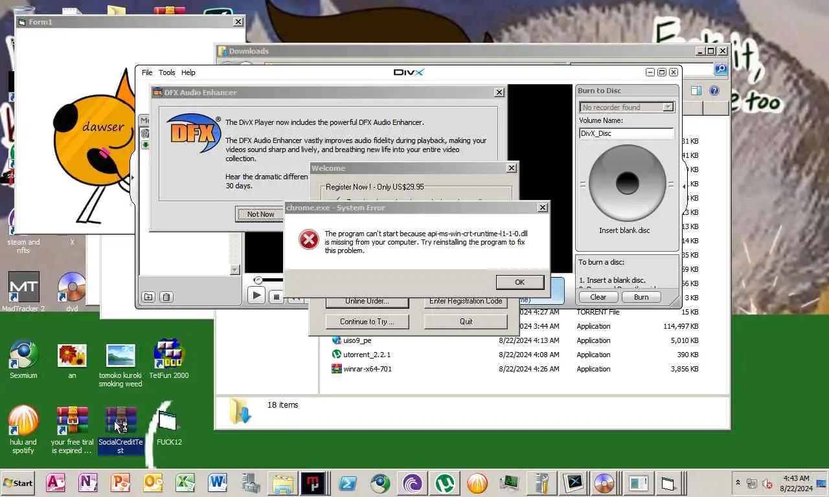Image resolution: width=829 pixels, height=497 pixels.
Task: Open the TetFun 2000 desktop shortcut
Action: tap(169, 360)
